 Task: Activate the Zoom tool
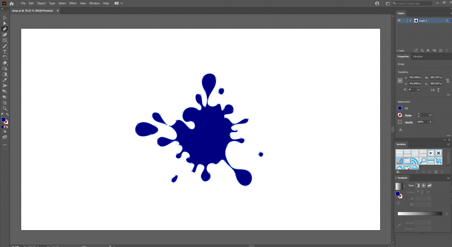click(5, 109)
